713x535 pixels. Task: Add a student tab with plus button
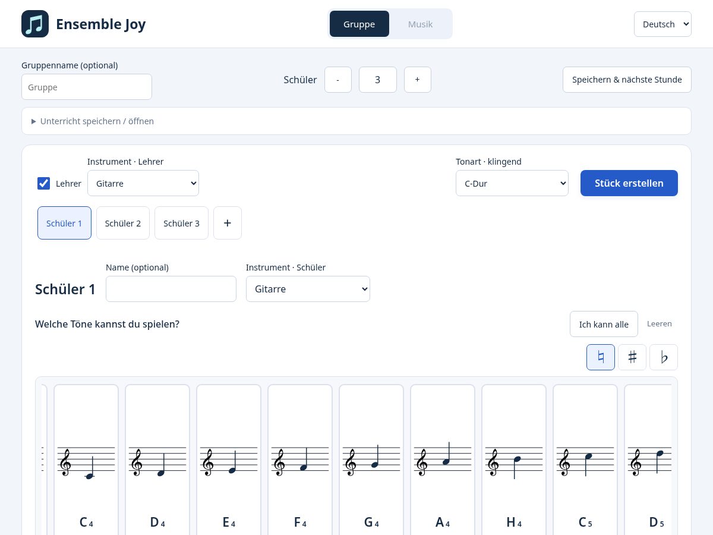pos(228,223)
